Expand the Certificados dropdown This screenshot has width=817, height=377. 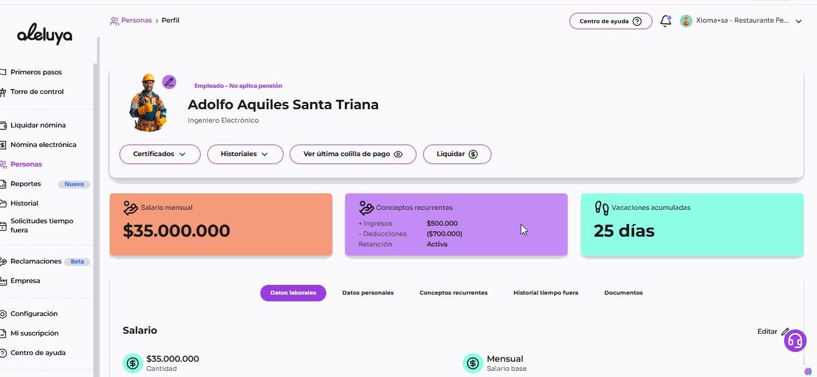coord(160,154)
